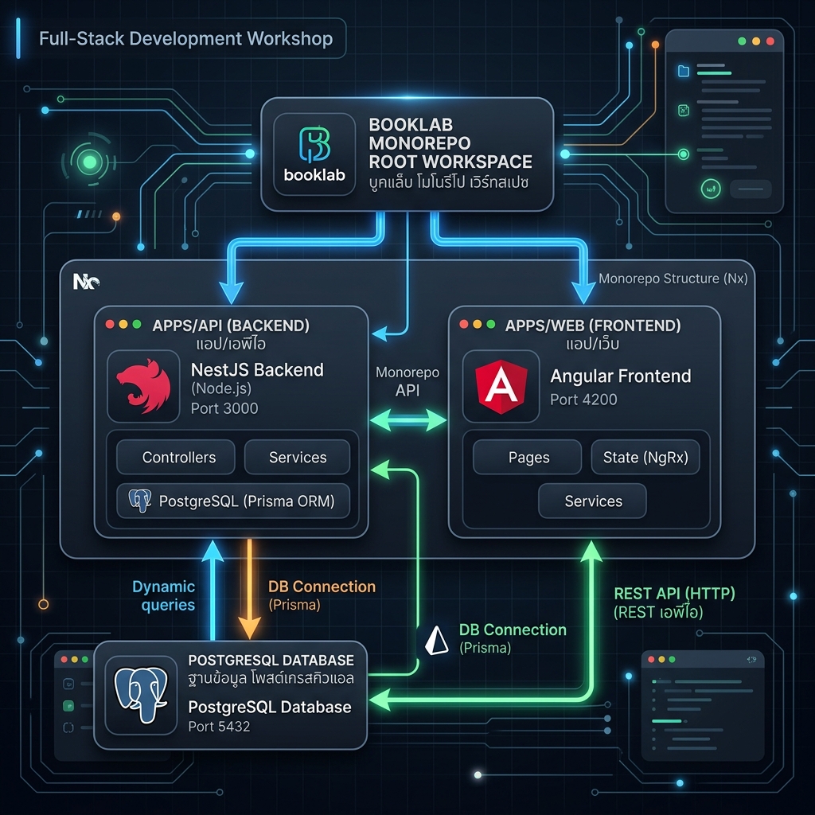The image size is (815, 815).
Task: Click the white Prisma triangle icon
Action: (x=437, y=640)
